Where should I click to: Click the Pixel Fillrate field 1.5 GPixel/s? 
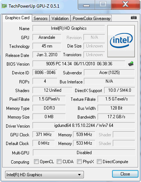[49, 99]
